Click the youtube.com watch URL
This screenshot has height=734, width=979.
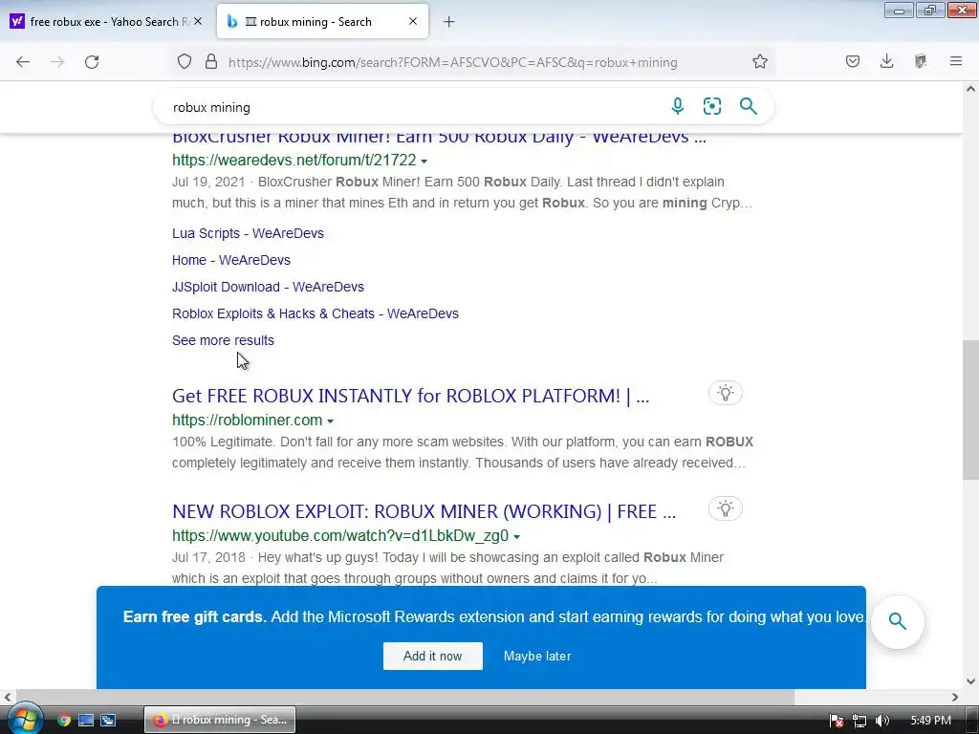[x=340, y=535]
